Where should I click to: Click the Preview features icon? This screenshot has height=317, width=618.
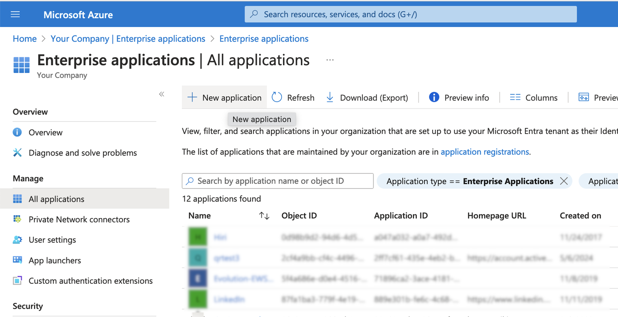[x=584, y=97]
